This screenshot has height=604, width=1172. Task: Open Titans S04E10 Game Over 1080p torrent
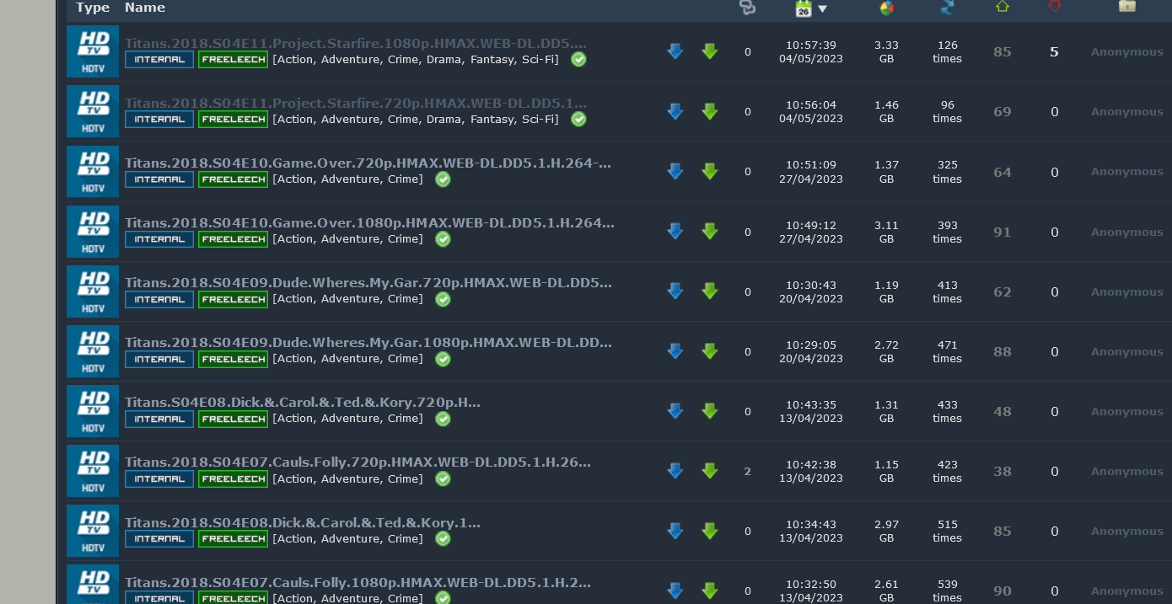369,223
